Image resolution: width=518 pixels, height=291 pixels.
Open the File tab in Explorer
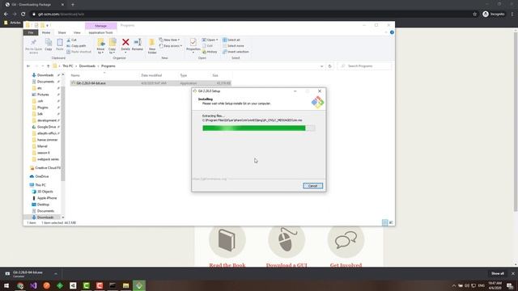(x=31, y=32)
